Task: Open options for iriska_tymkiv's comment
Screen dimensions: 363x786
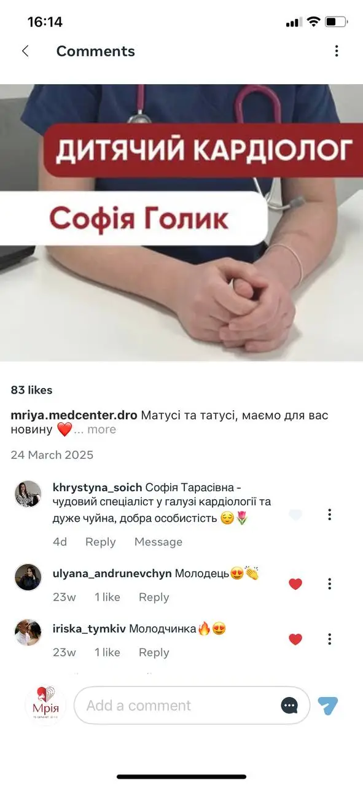Action: click(x=330, y=639)
